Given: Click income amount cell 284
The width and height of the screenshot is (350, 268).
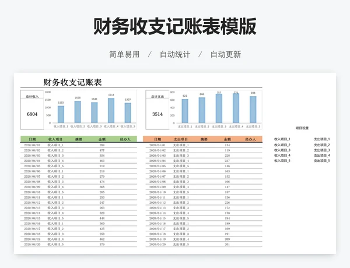Looking at the screenshot, I should tap(102, 145).
